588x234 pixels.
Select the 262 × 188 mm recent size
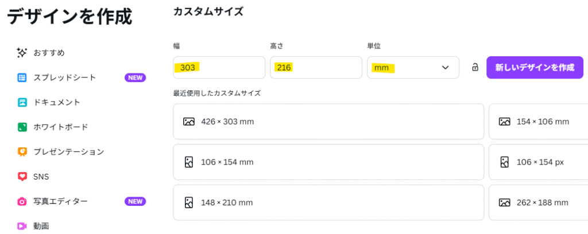click(539, 202)
